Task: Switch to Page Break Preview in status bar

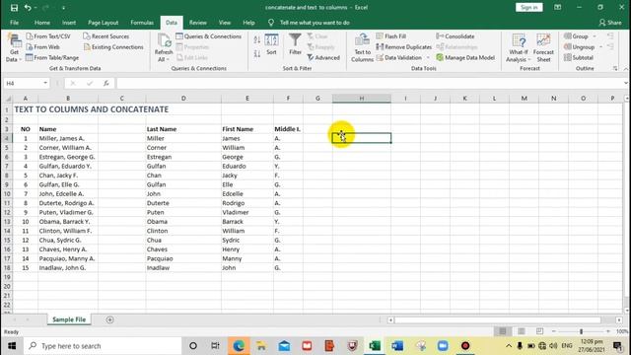Action: (539, 331)
